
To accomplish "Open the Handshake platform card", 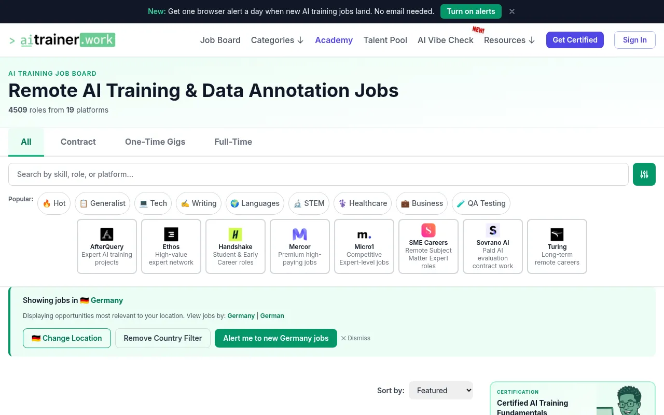I will pos(236,246).
